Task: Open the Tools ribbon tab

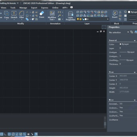Action: click(13, 8)
